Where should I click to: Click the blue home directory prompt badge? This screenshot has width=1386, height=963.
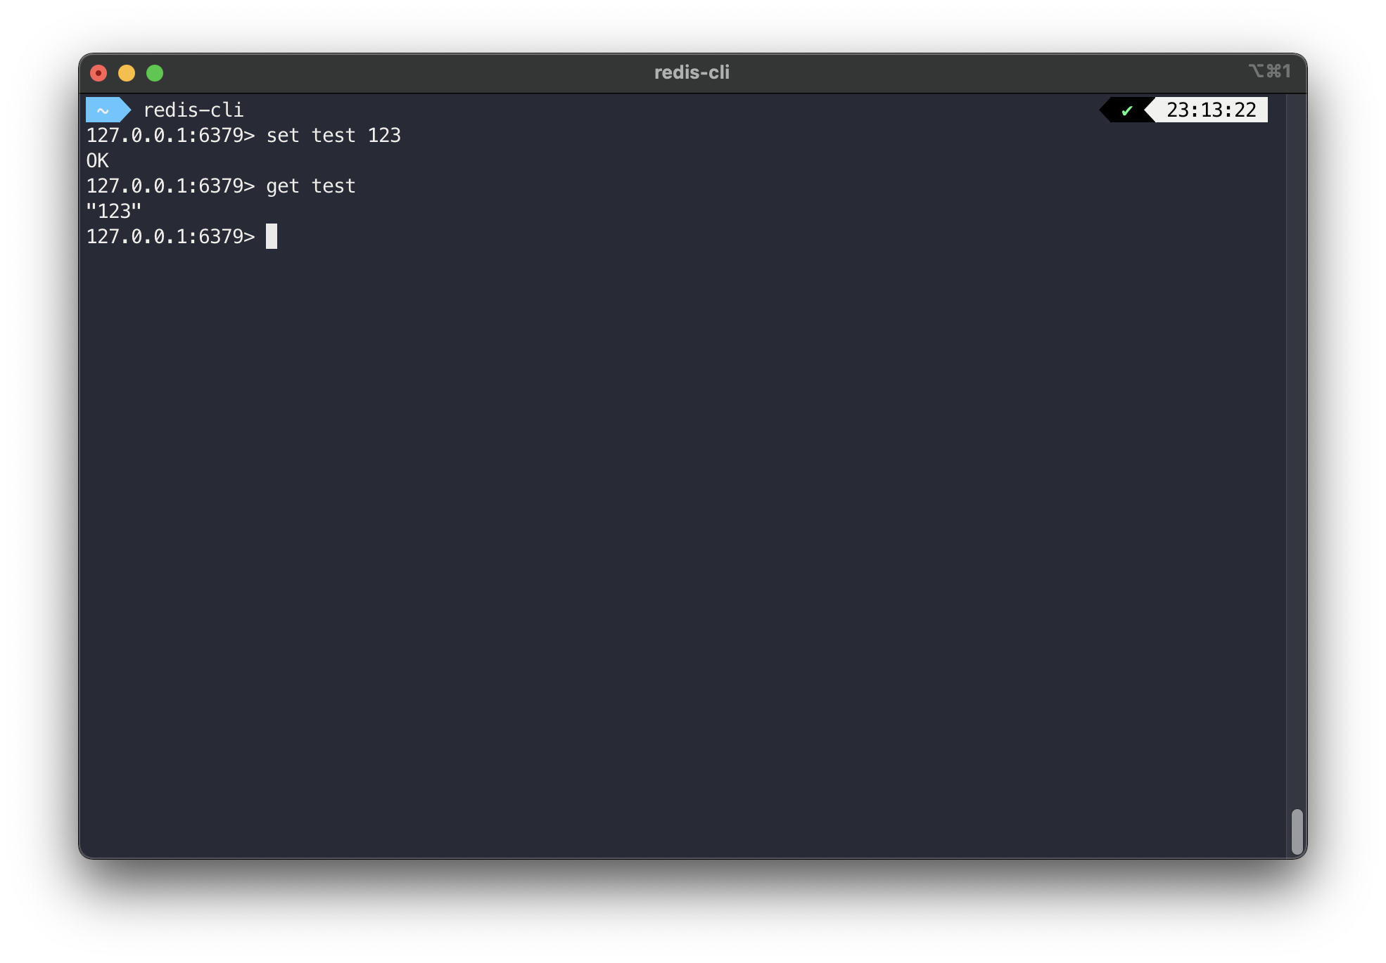tap(105, 110)
